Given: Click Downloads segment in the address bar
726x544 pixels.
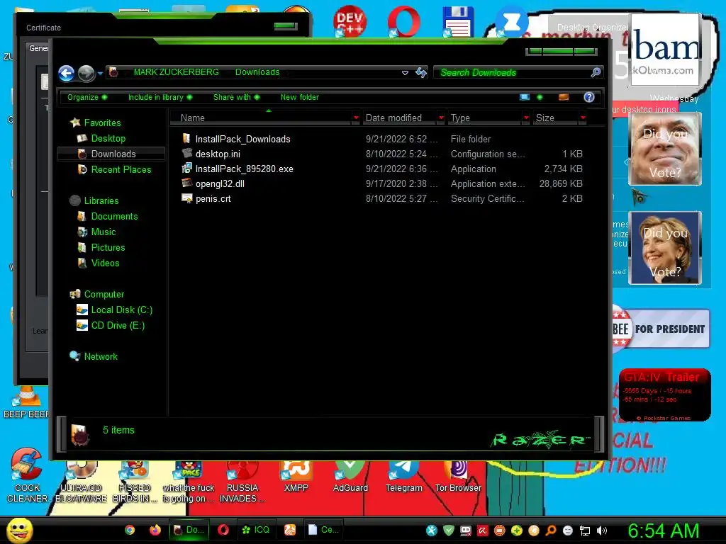Looking at the screenshot, I should (257, 72).
